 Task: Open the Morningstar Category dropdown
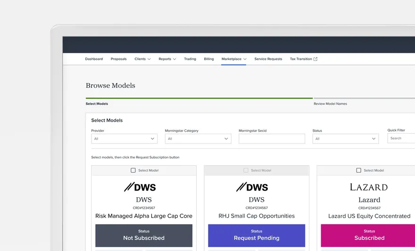(x=198, y=139)
